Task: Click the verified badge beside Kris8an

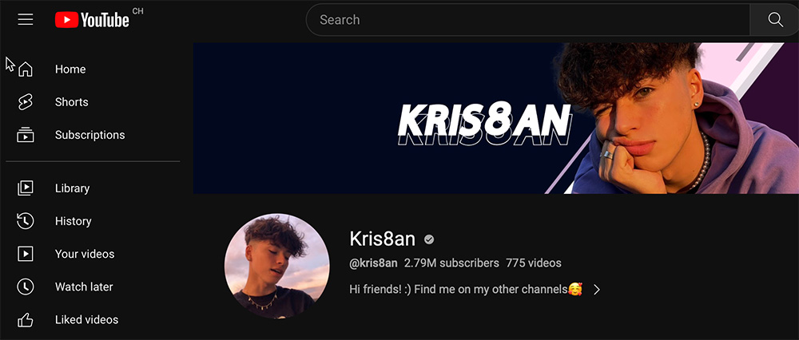Action: [x=429, y=239]
